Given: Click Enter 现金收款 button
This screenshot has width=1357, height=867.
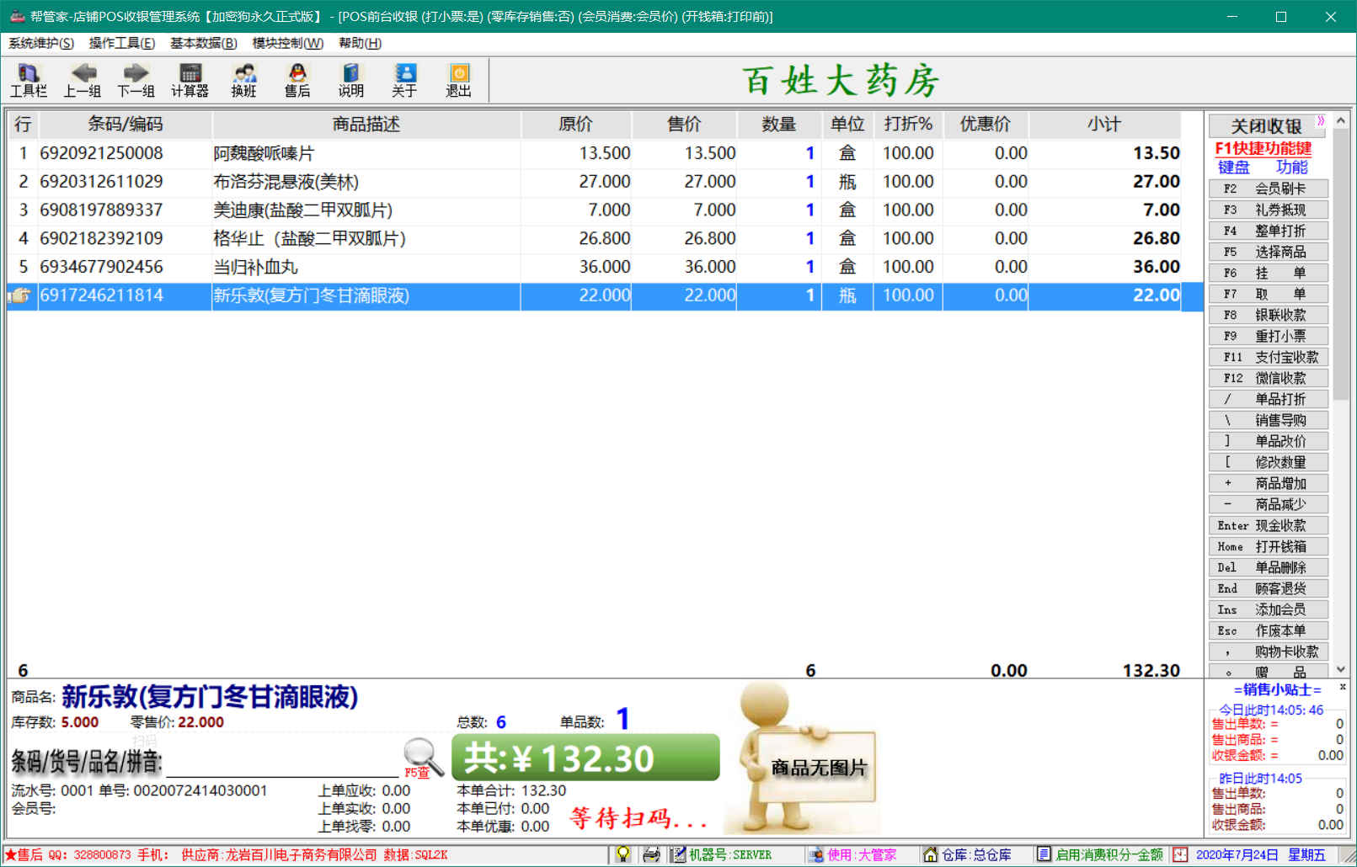Looking at the screenshot, I should coord(1269,525).
